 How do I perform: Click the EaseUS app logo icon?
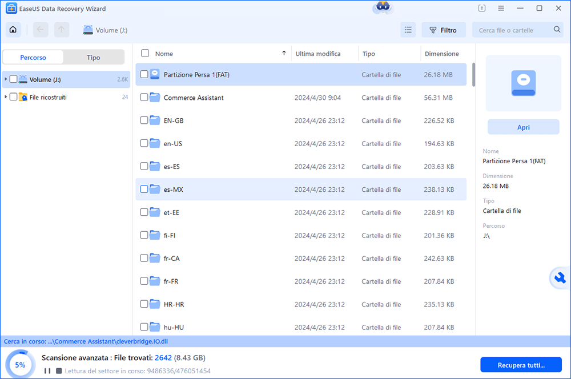[x=11, y=9]
